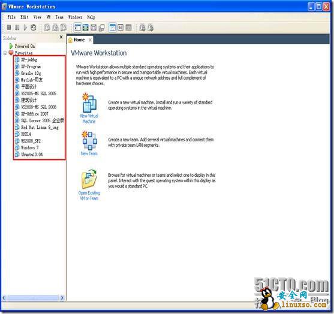Image resolution: width=334 pixels, height=314 pixels.
Task: Click the Power Off toolbar icon
Action: click(9, 28)
